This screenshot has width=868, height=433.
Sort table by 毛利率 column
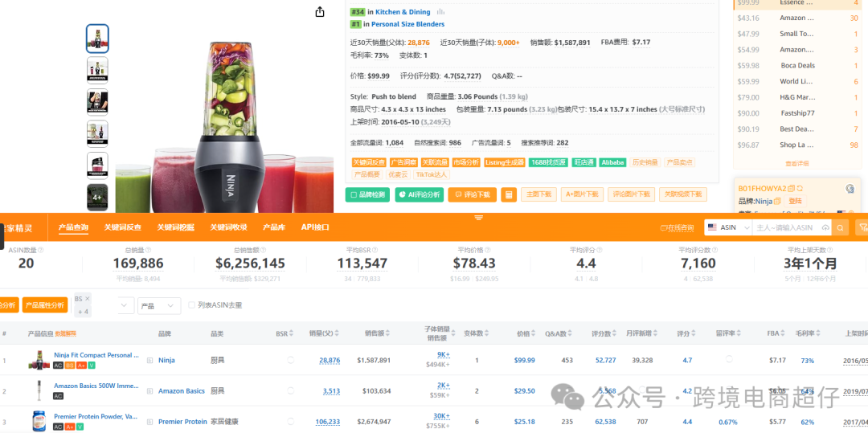click(817, 333)
